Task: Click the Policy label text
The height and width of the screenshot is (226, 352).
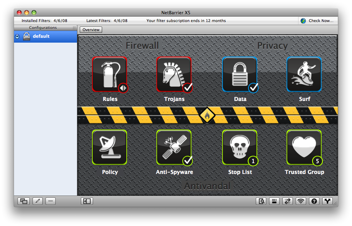Action: tap(110, 172)
